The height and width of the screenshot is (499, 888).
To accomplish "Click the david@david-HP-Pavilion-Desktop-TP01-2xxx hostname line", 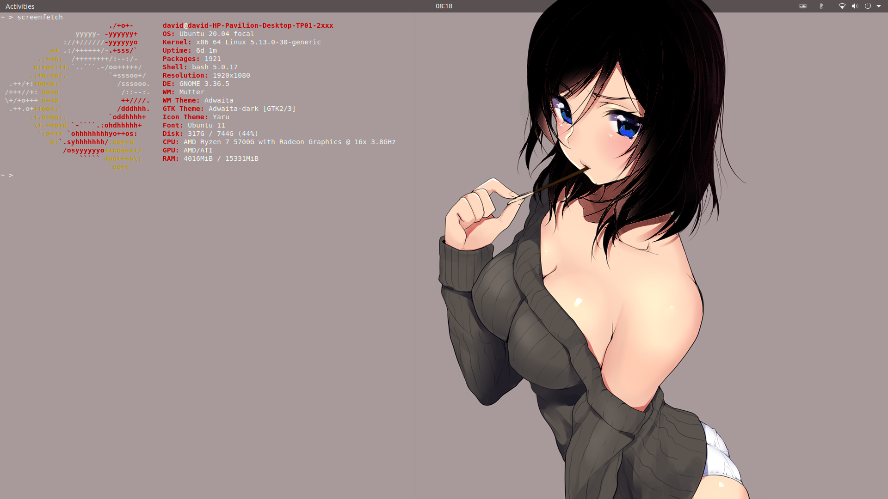I will tap(248, 25).
